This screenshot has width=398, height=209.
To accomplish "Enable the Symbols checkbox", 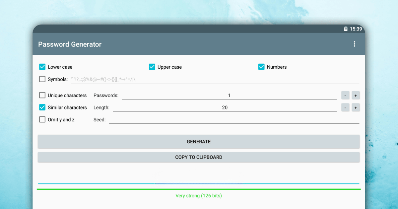I will pos(42,79).
